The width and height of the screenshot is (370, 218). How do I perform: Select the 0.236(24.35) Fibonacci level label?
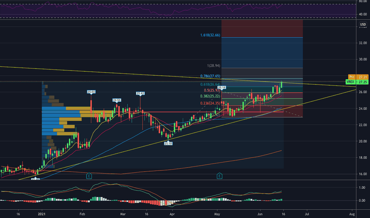[x=210, y=103]
